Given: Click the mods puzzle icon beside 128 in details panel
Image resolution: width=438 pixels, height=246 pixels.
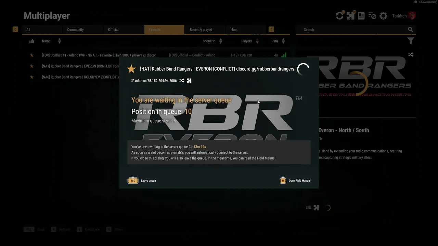Looking at the screenshot, I should pos(317,208).
